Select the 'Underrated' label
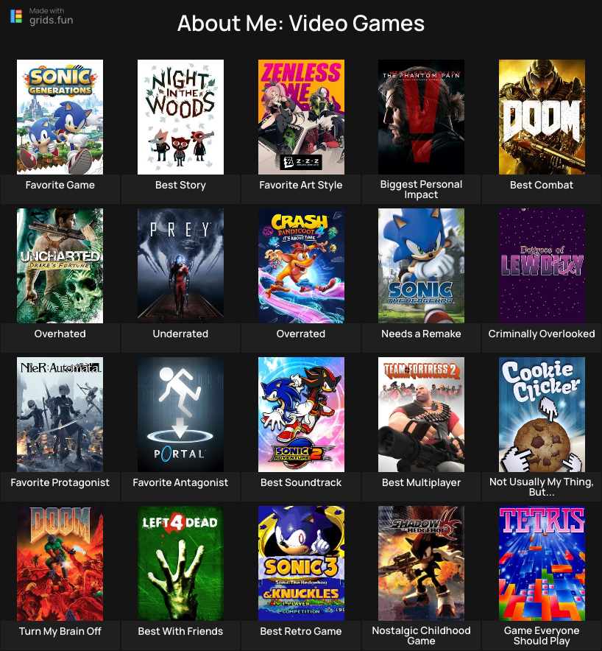The width and height of the screenshot is (602, 651). click(180, 334)
